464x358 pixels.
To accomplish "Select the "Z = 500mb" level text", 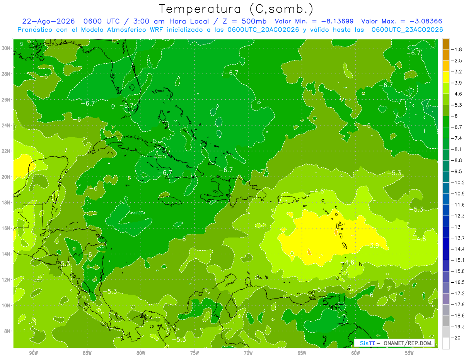I will tap(244, 21).
